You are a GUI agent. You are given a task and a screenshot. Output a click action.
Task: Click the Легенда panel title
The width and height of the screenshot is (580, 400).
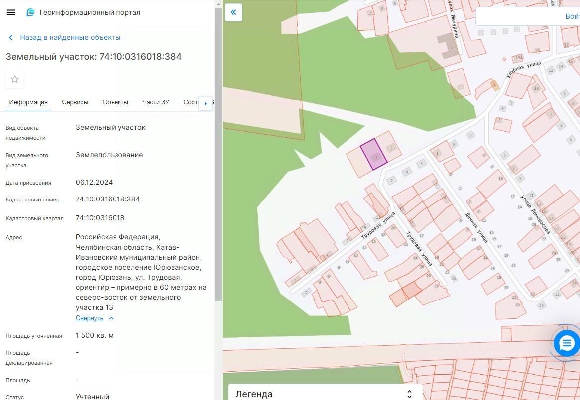[x=254, y=394]
